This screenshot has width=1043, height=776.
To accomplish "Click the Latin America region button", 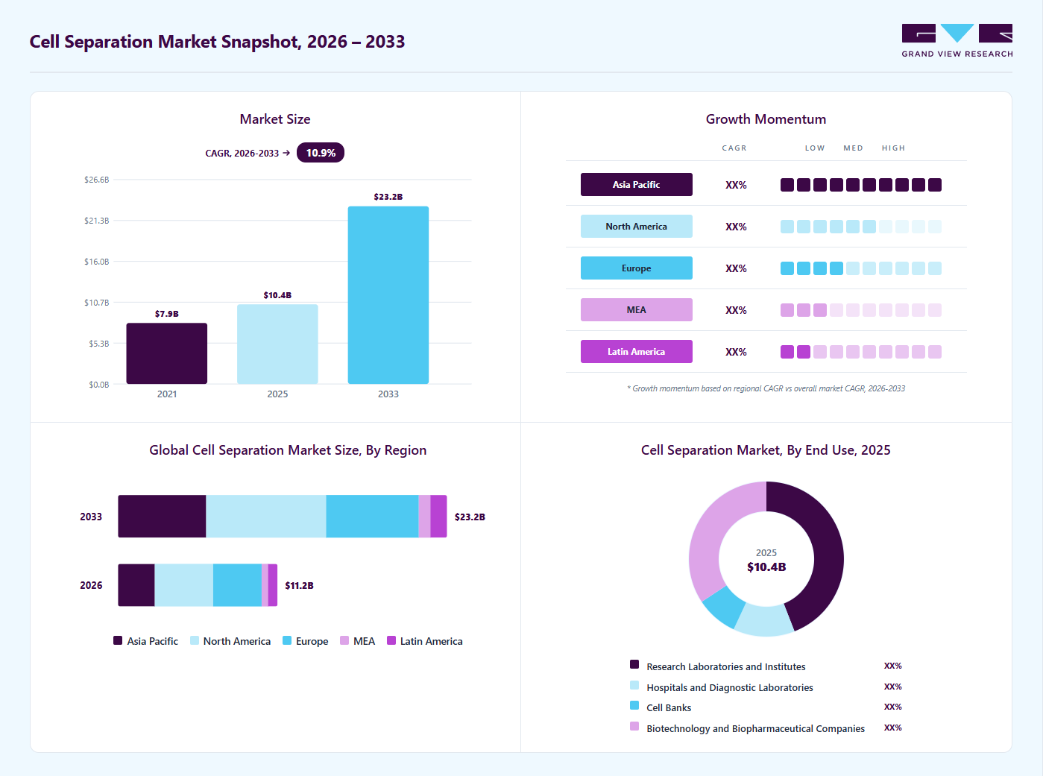I will (x=637, y=352).
